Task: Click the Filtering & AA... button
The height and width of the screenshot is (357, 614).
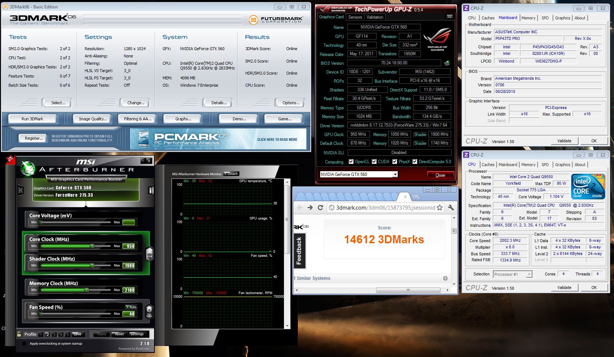Action: tap(138, 119)
